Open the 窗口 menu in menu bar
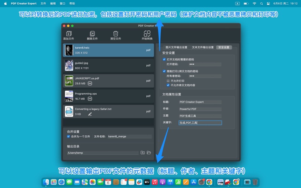This screenshot has height=188, width=301. [62, 3]
